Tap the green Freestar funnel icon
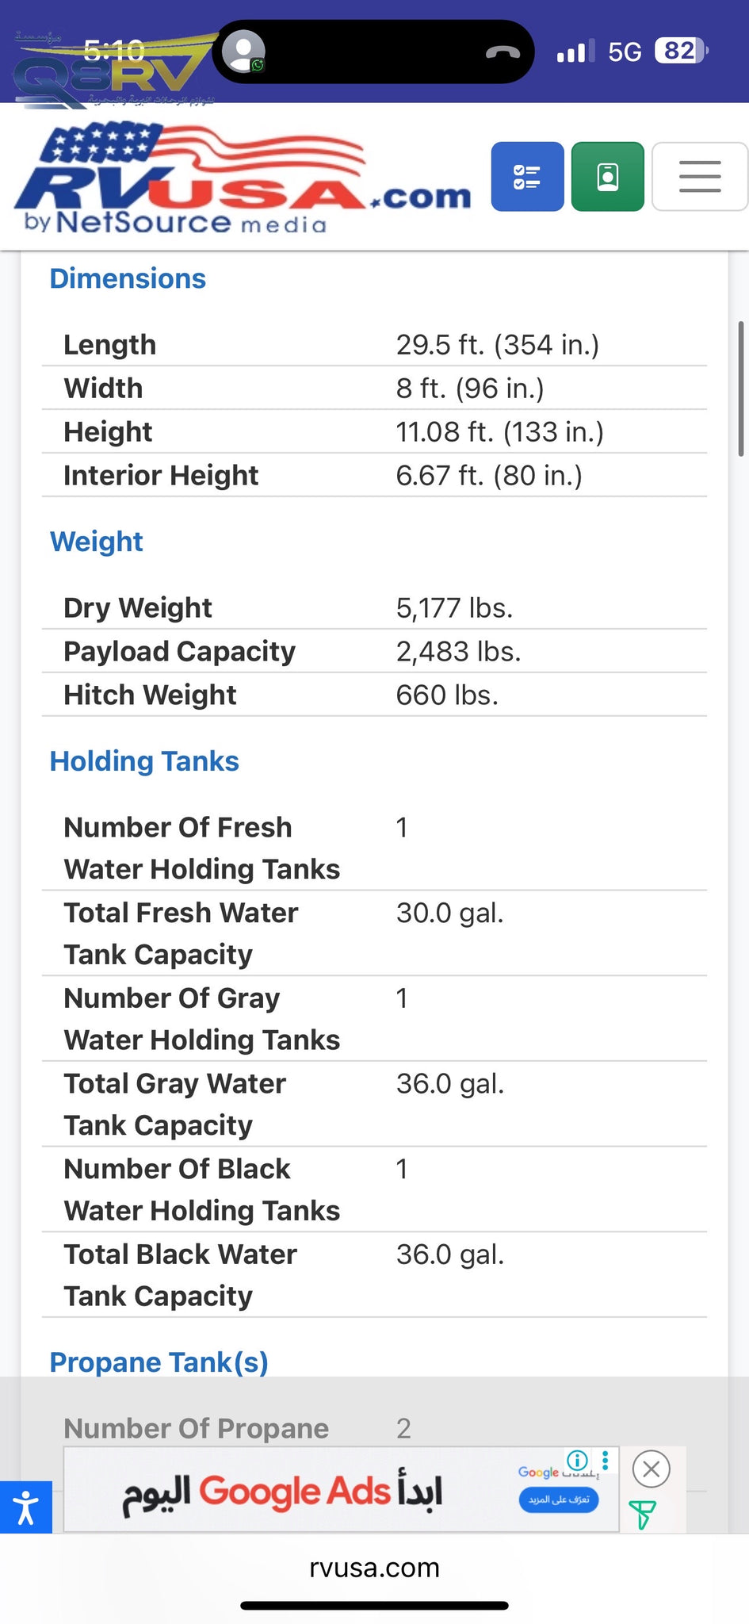Screen dimensions: 749x1624 click(641, 1515)
